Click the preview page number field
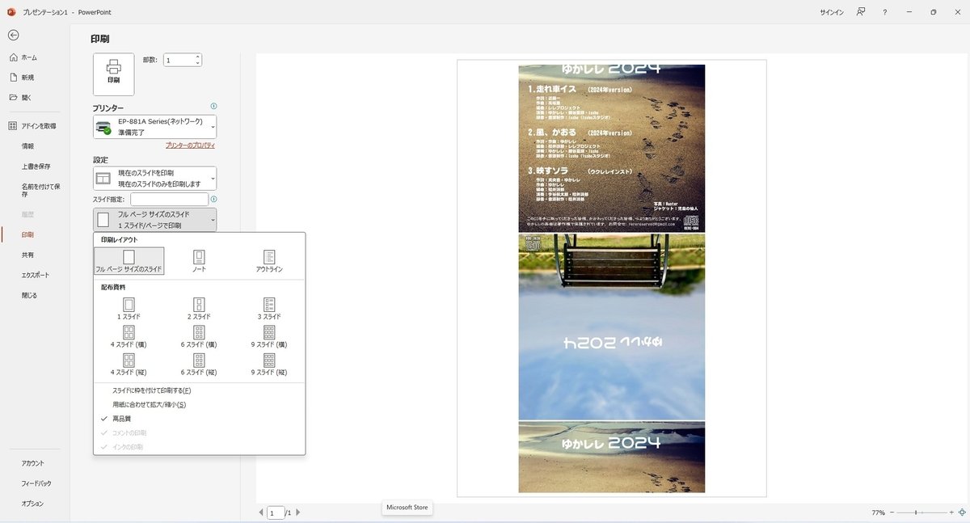Viewport: 970px width, 523px height. pos(276,512)
